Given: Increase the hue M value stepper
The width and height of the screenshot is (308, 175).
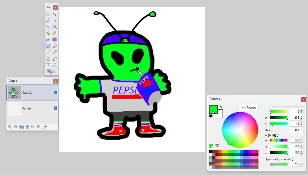Looking at the screenshot, I should point(301,139).
